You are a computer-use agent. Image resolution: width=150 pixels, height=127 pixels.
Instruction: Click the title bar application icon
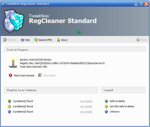[x=3, y=4]
